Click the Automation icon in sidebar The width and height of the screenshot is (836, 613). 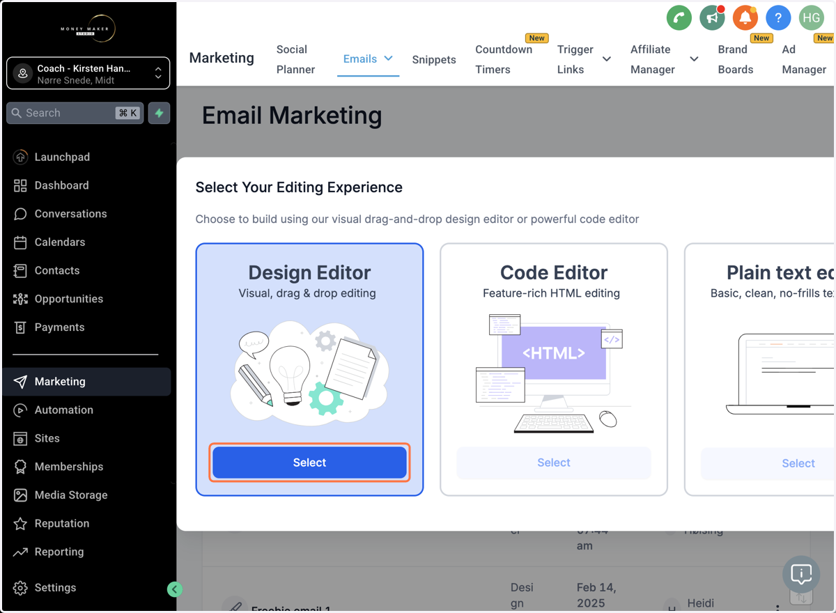[x=20, y=410]
